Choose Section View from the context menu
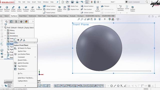 pos(22,51)
